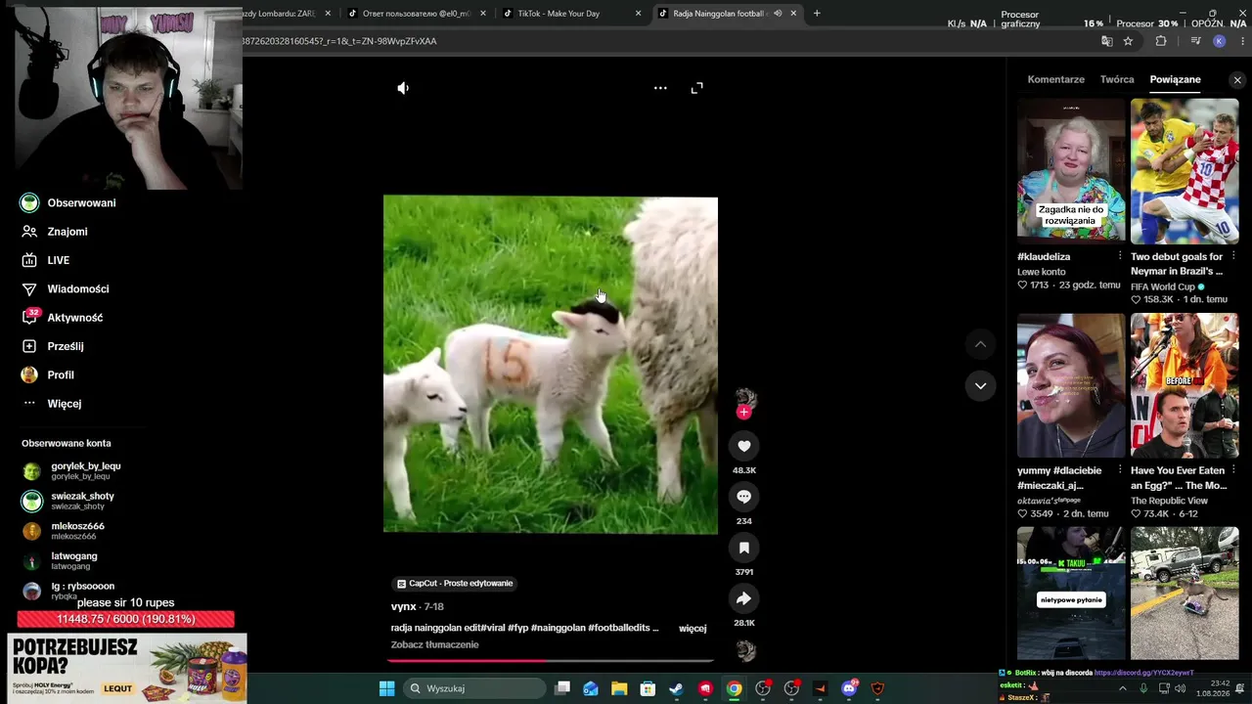Viewport: 1252px width, 704px height.
Task: Bookmark this page with the star icon
Action: [1128, 41]
